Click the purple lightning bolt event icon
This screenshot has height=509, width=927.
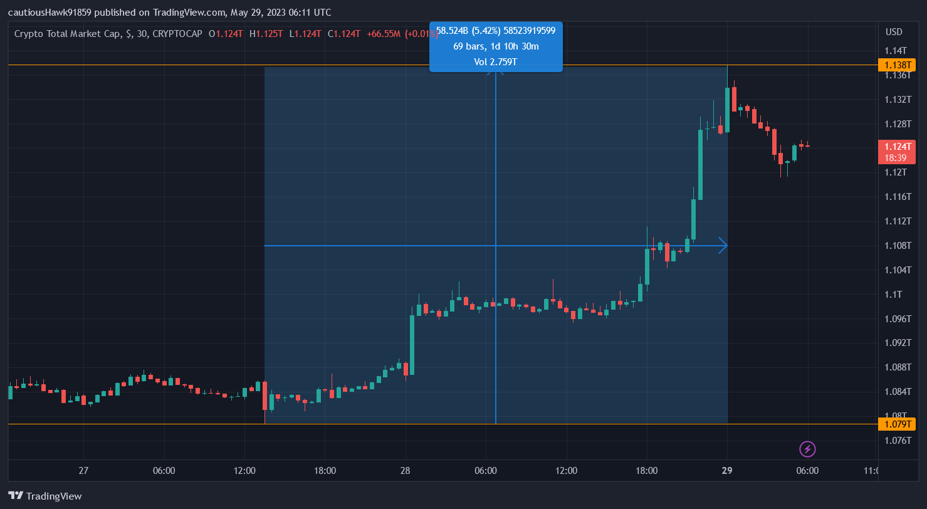point(808,449)
